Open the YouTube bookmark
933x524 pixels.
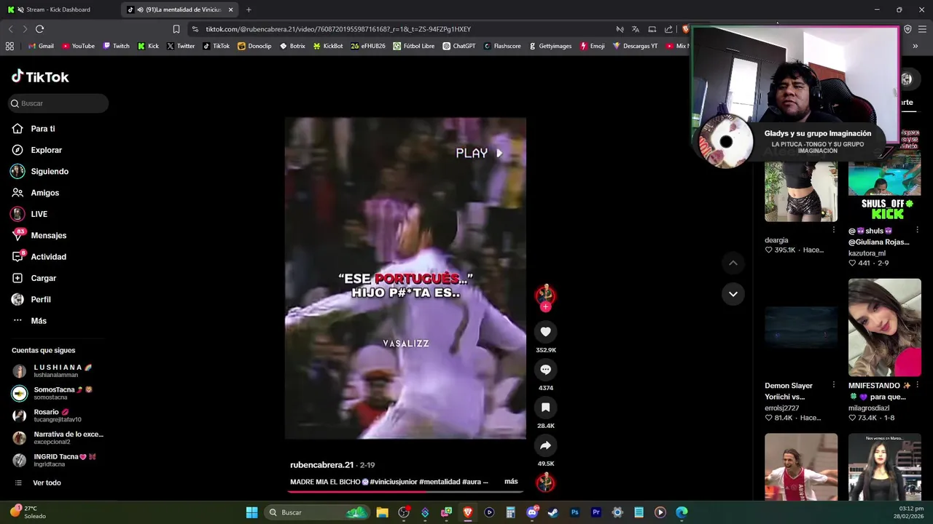point(78,46)
